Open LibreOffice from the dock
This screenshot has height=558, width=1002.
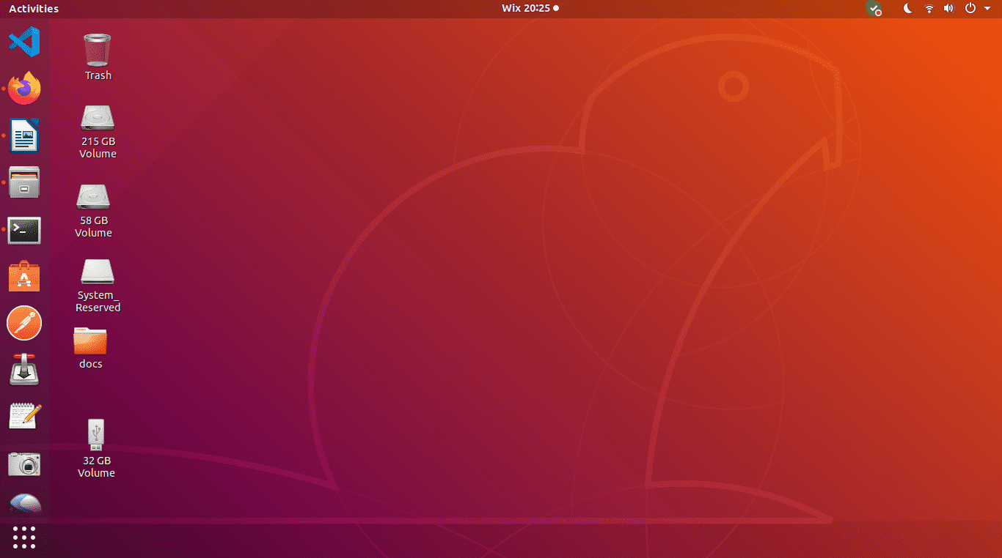point(24,135)
